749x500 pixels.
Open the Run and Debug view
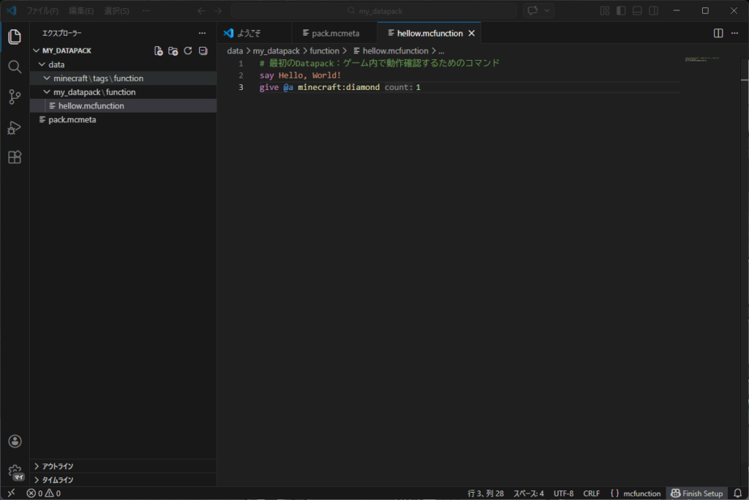15,127
